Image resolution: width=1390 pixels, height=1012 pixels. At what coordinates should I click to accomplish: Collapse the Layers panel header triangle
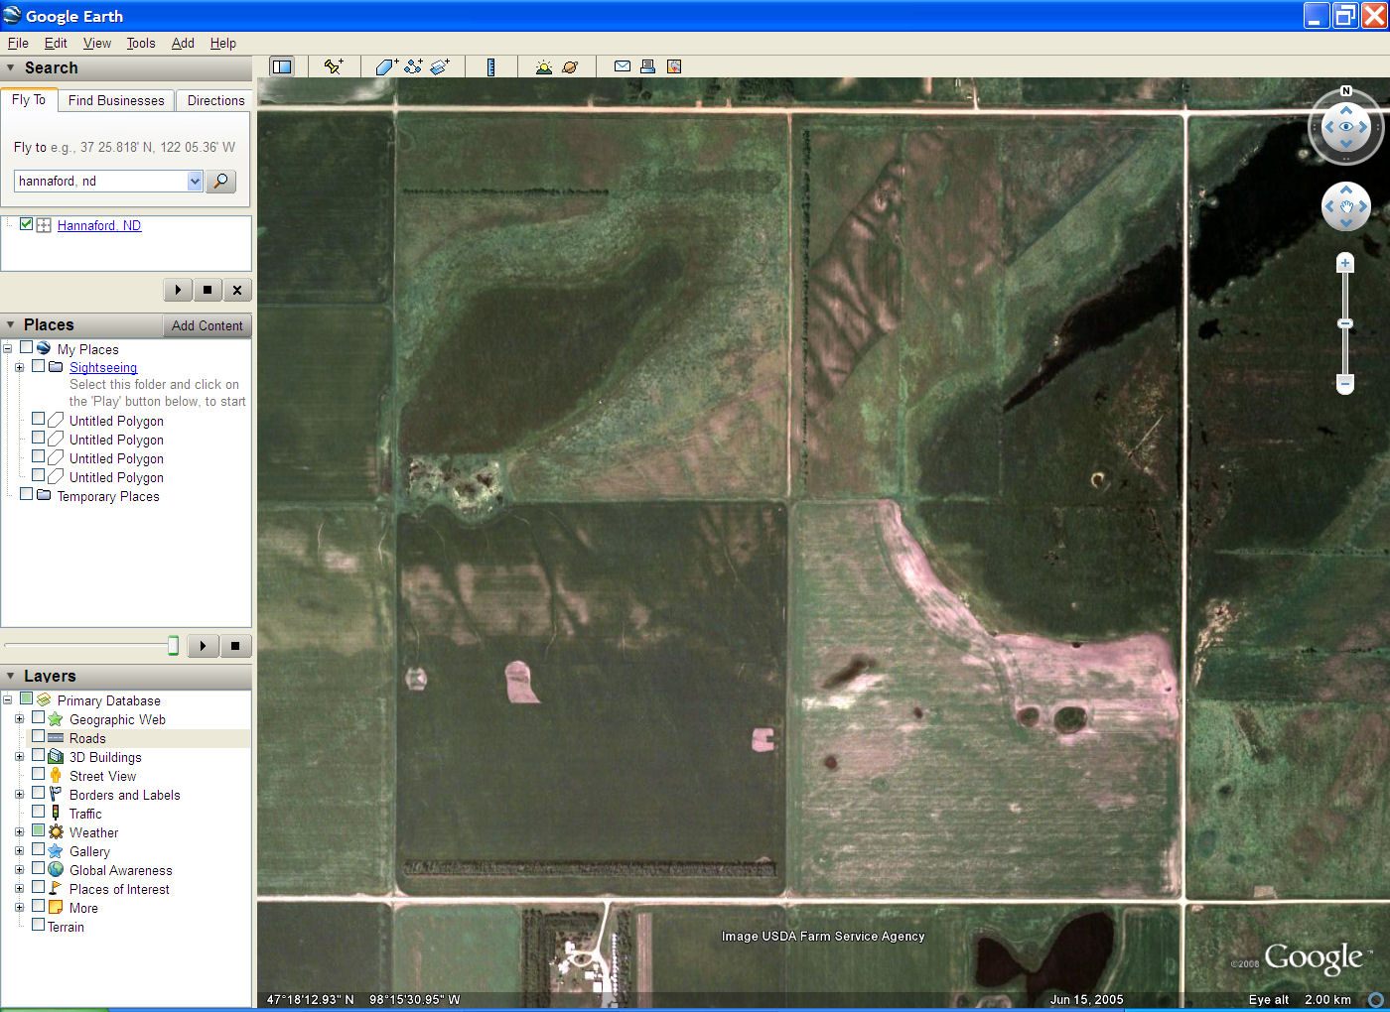pyautogui.click(x=11, y=676)
